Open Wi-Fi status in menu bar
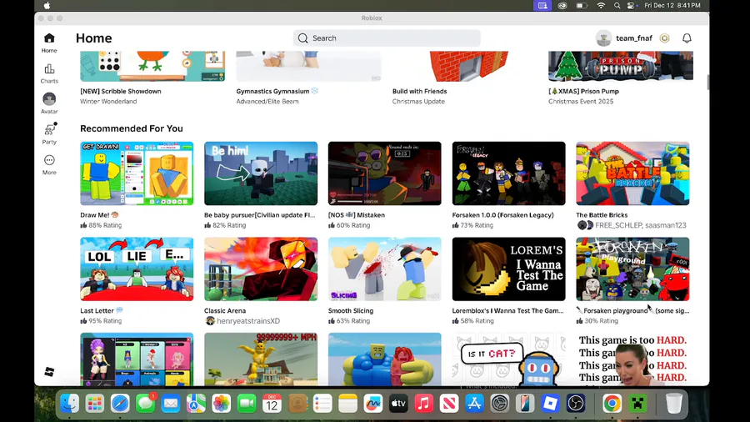This screenshot has height=422, width=750. tap(601, 5)
